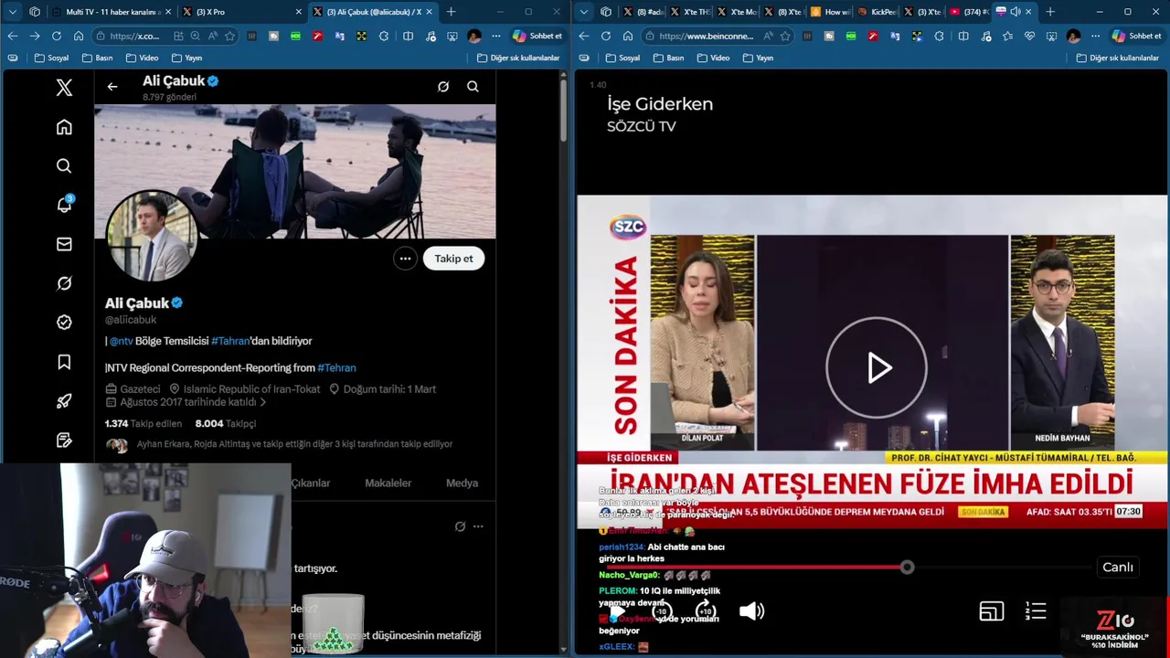Switch to Multi TV browser tab

click(x=112, y=12)
